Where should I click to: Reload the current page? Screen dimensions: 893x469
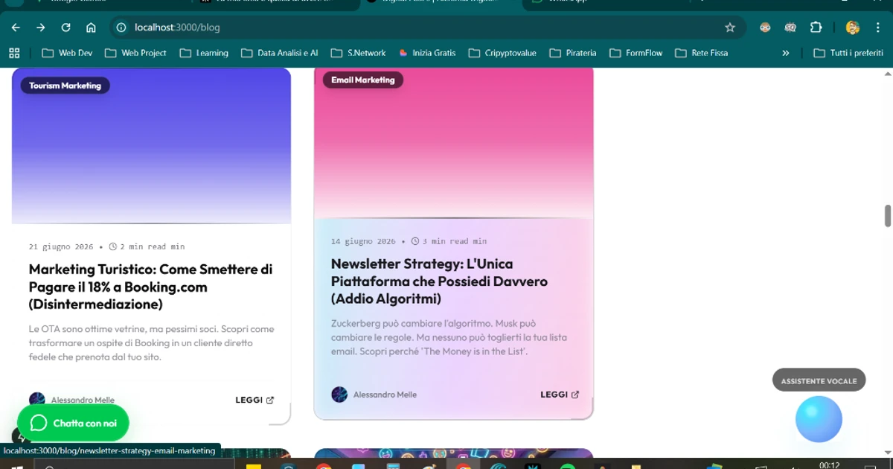(65, 28)
